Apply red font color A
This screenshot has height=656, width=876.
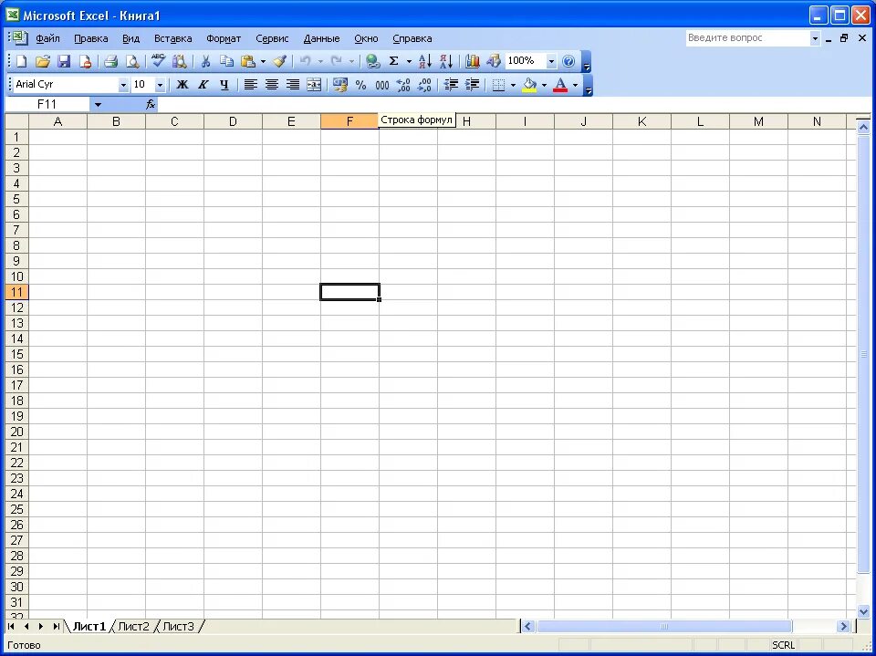pyautogui.click(x=560, y=84)
